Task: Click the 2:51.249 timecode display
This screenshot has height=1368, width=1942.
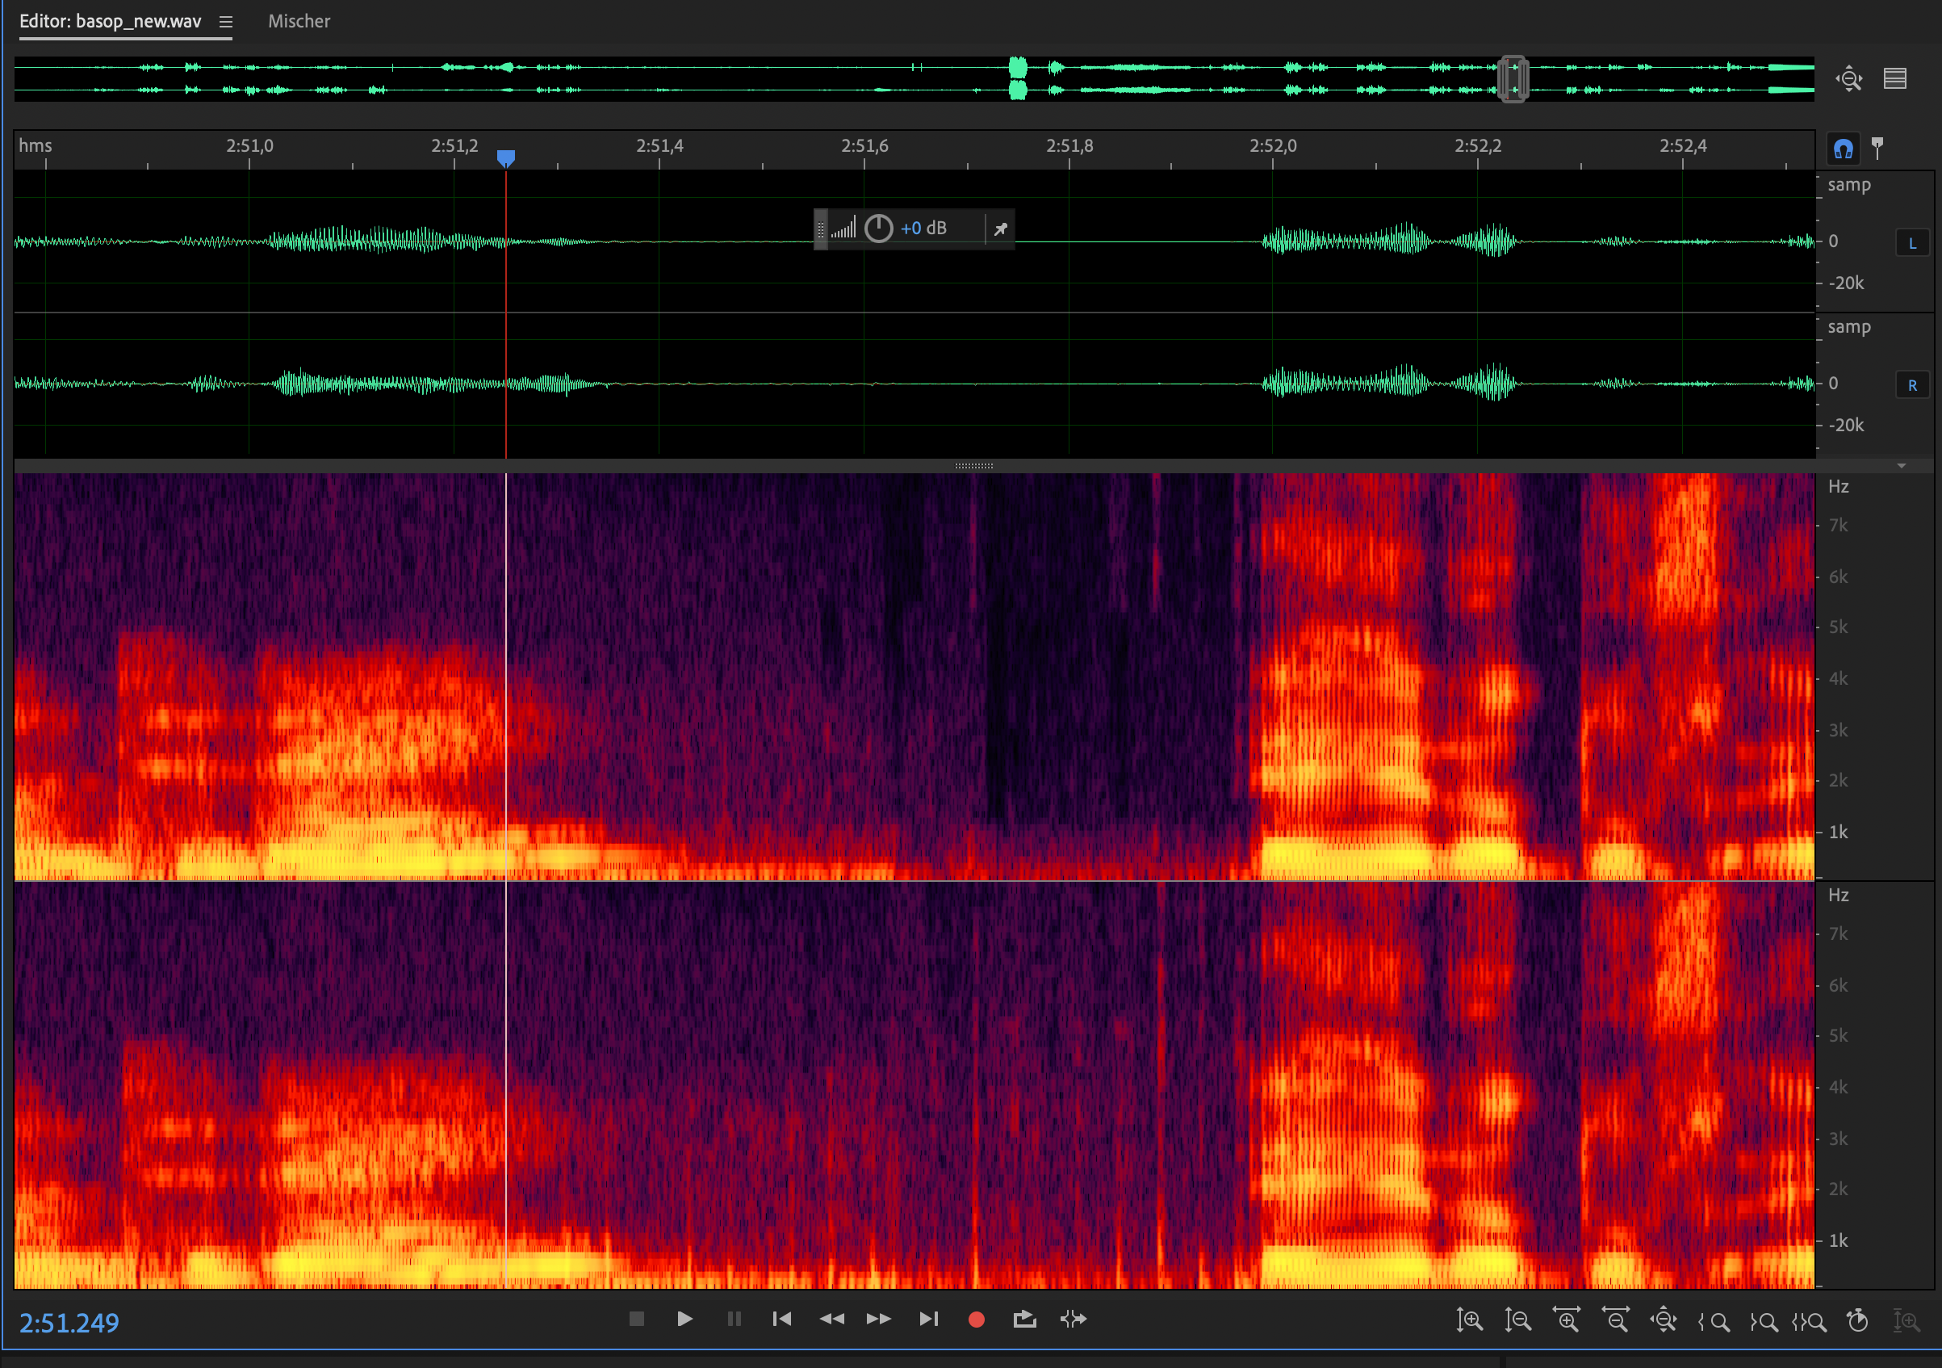Action: point(69,1322)
